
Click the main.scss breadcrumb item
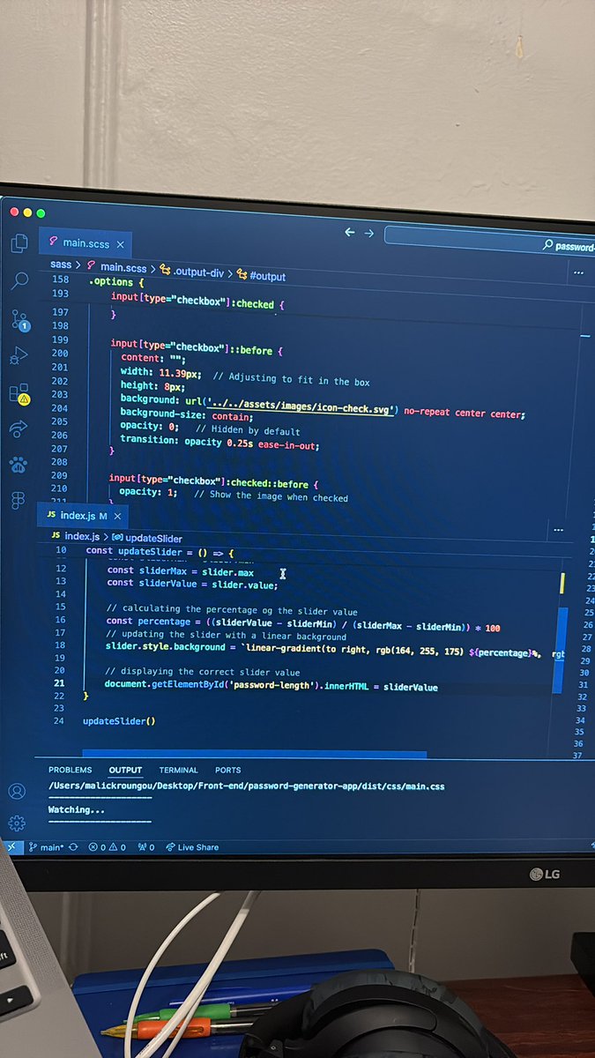pos(115,266)
